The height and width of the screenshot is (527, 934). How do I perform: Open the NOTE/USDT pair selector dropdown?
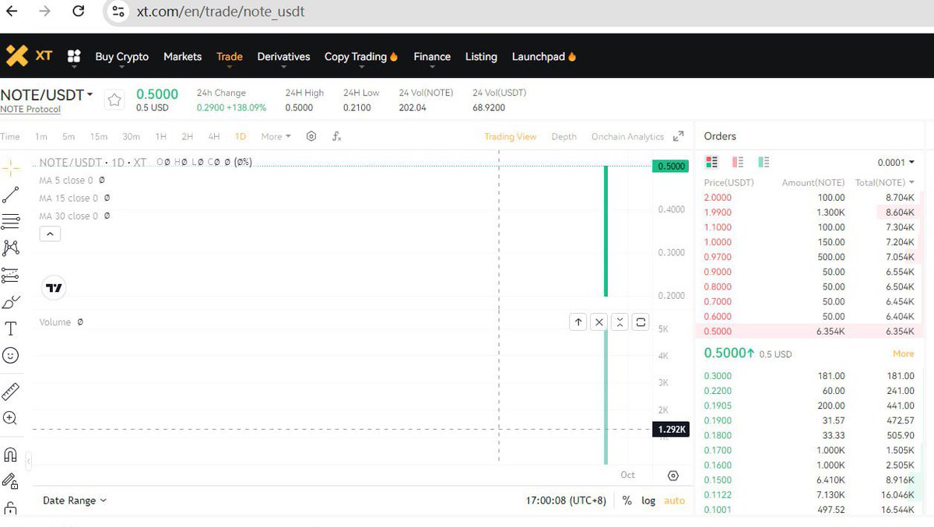47,95
